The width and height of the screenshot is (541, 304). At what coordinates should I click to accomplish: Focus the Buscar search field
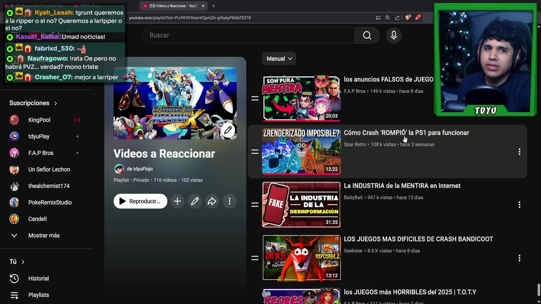tap(249, 35)
